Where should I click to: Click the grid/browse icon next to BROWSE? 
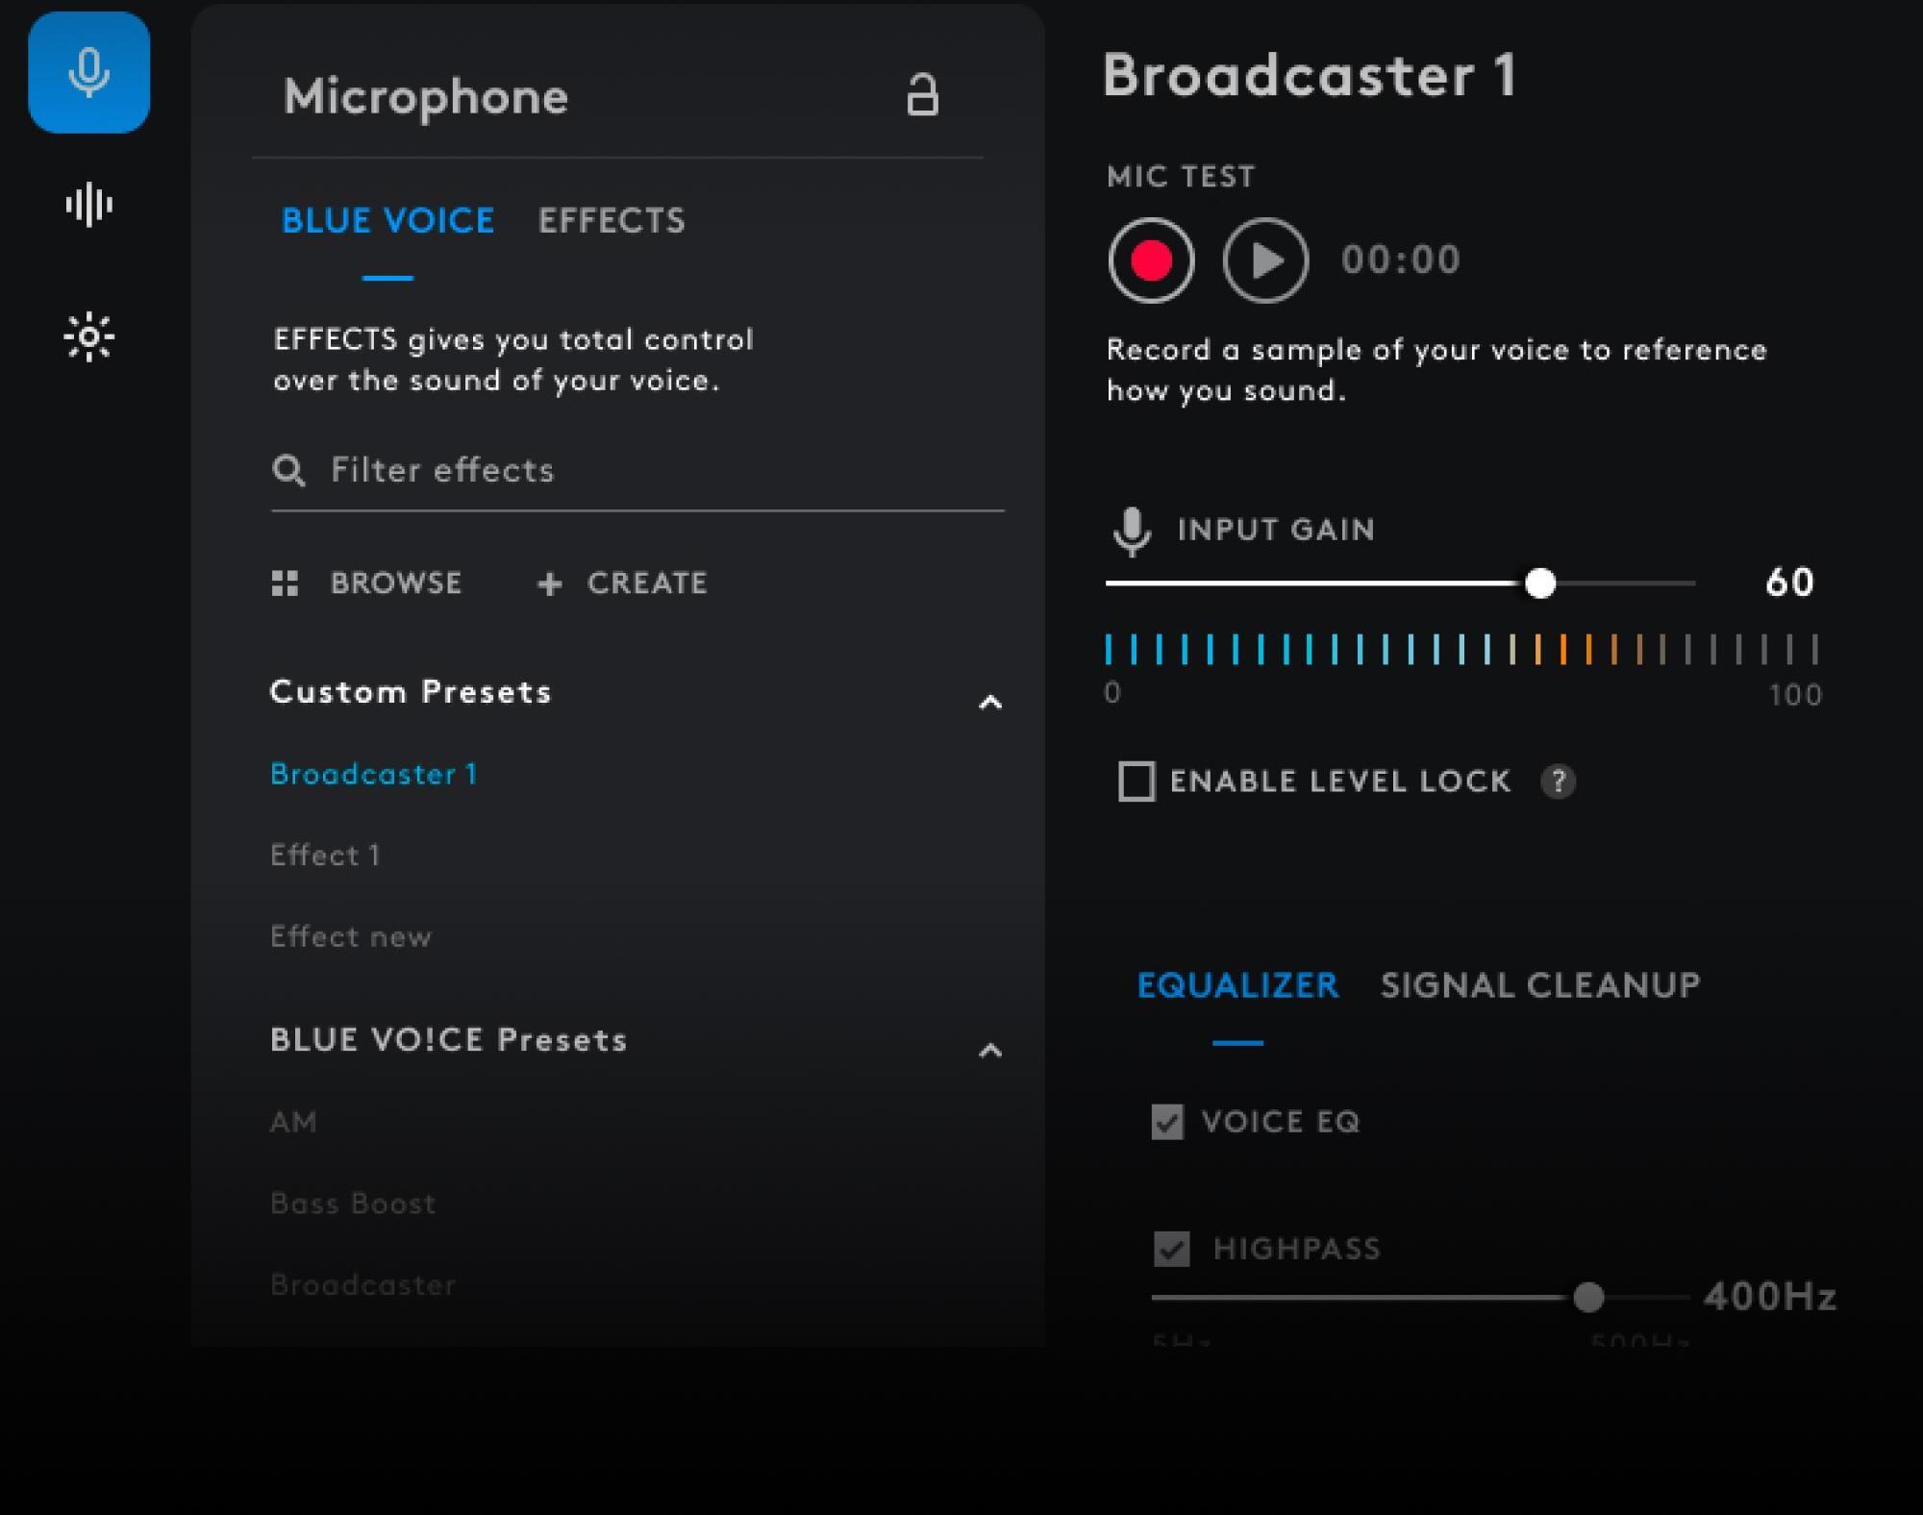click(286, 584)
